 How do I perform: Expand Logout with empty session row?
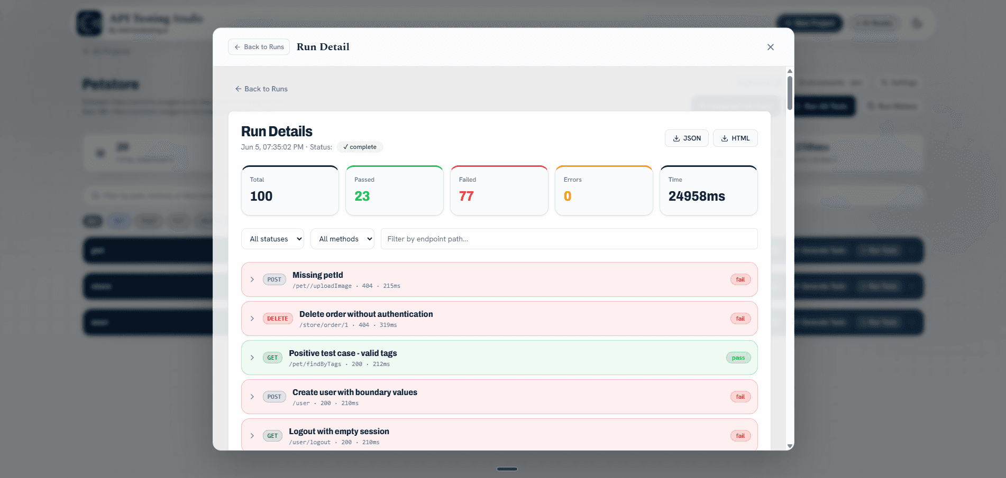coord(252,436)
